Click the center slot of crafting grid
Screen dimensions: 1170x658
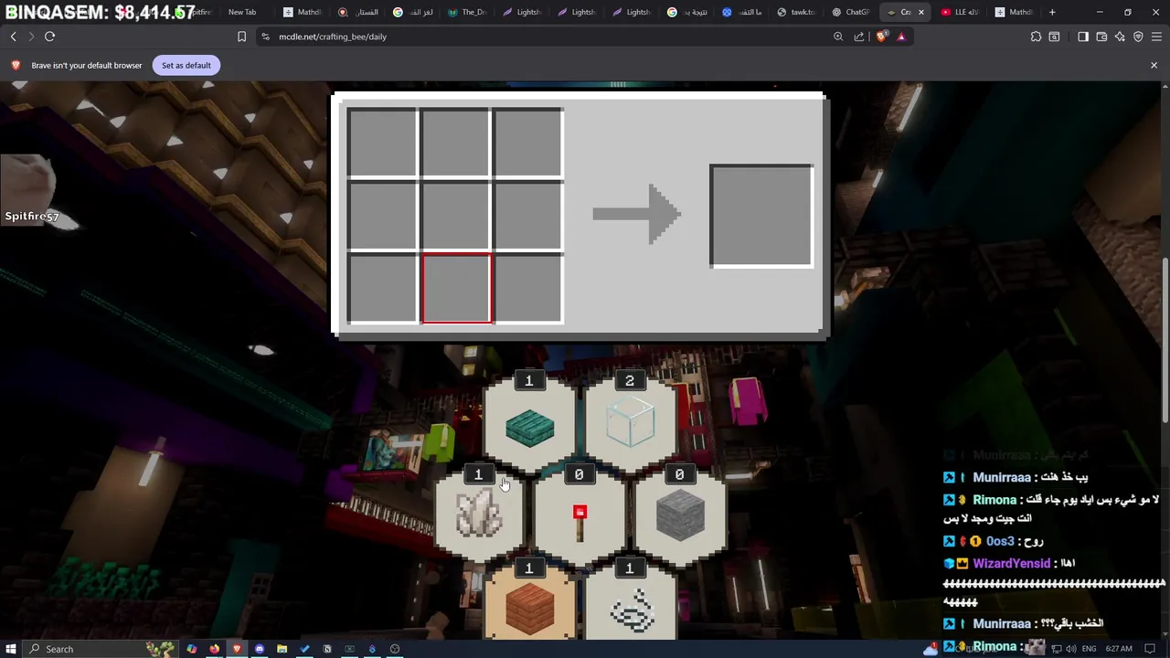456,216
